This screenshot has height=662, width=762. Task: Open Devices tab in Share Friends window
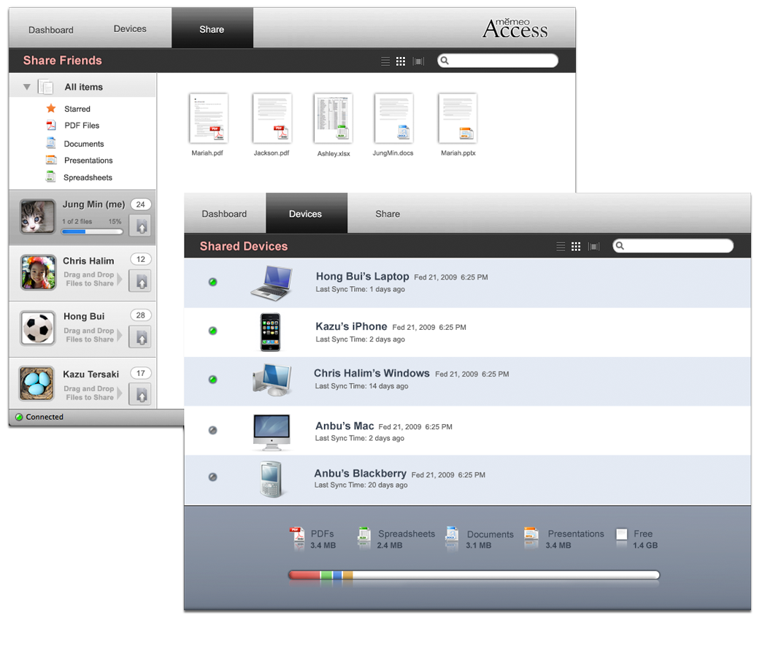tap(130, 29)
